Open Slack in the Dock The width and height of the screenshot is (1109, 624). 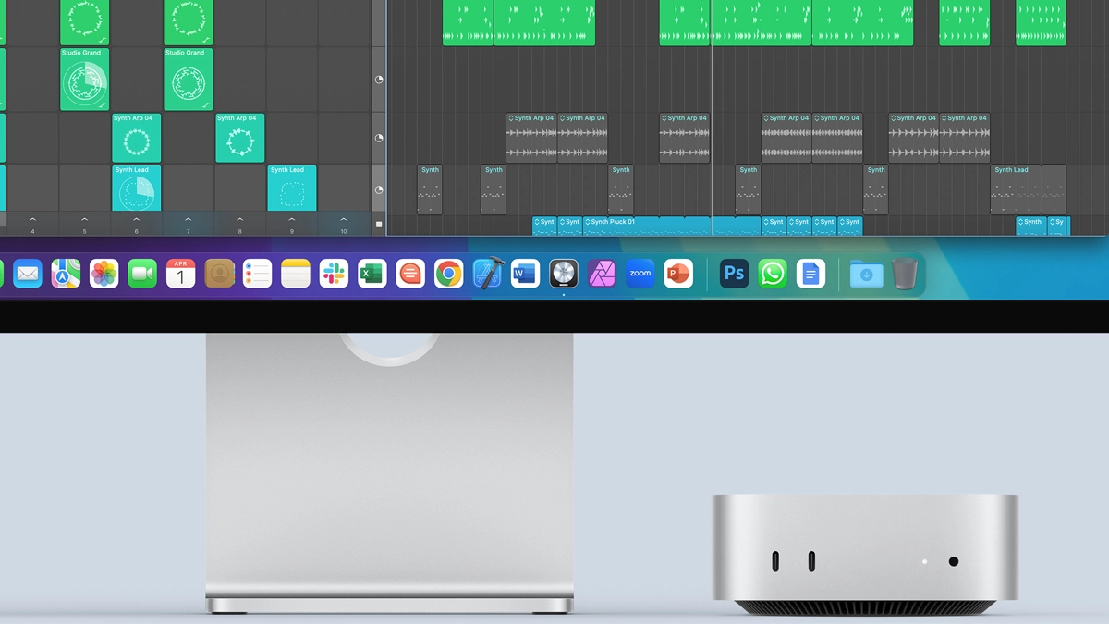(x=334, y=274)
